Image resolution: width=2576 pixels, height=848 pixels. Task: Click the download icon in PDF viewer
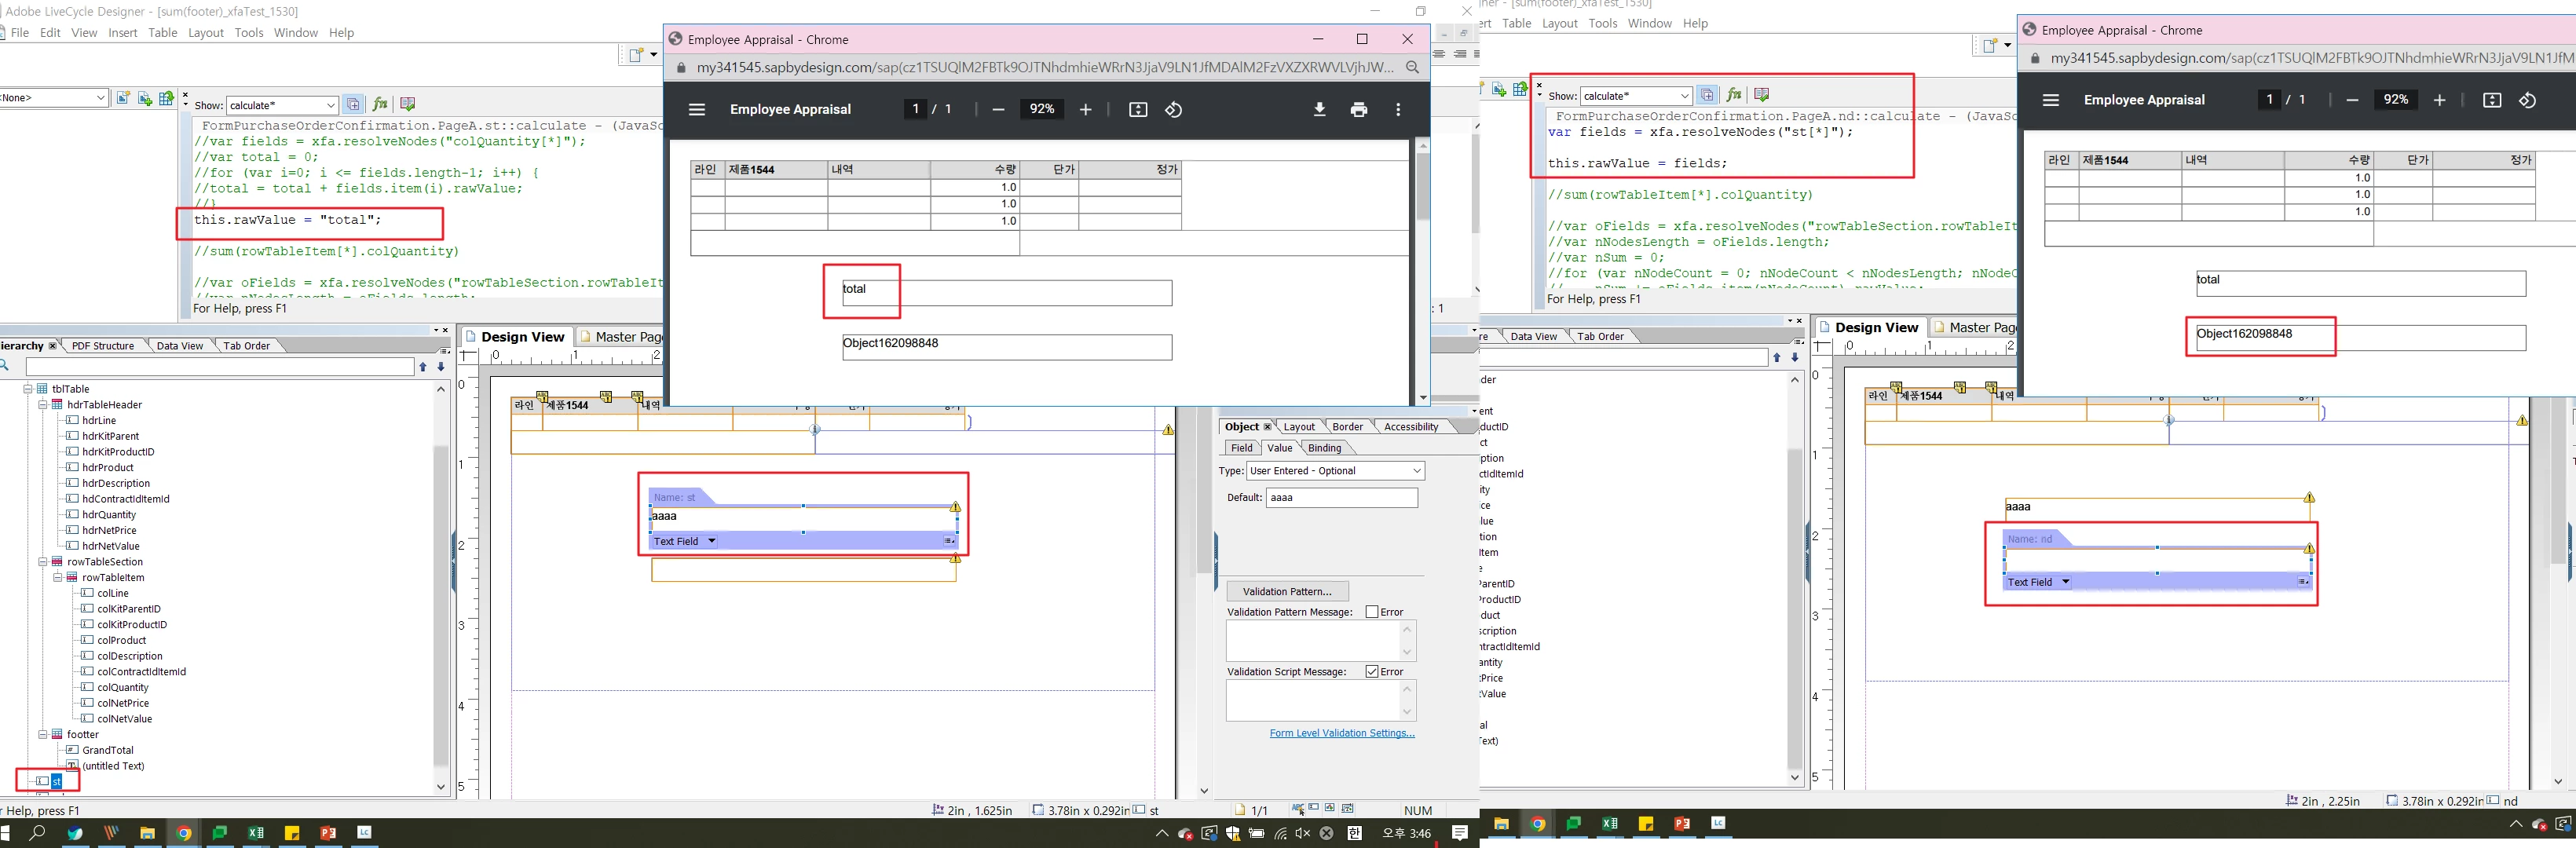pos(1319,110)
